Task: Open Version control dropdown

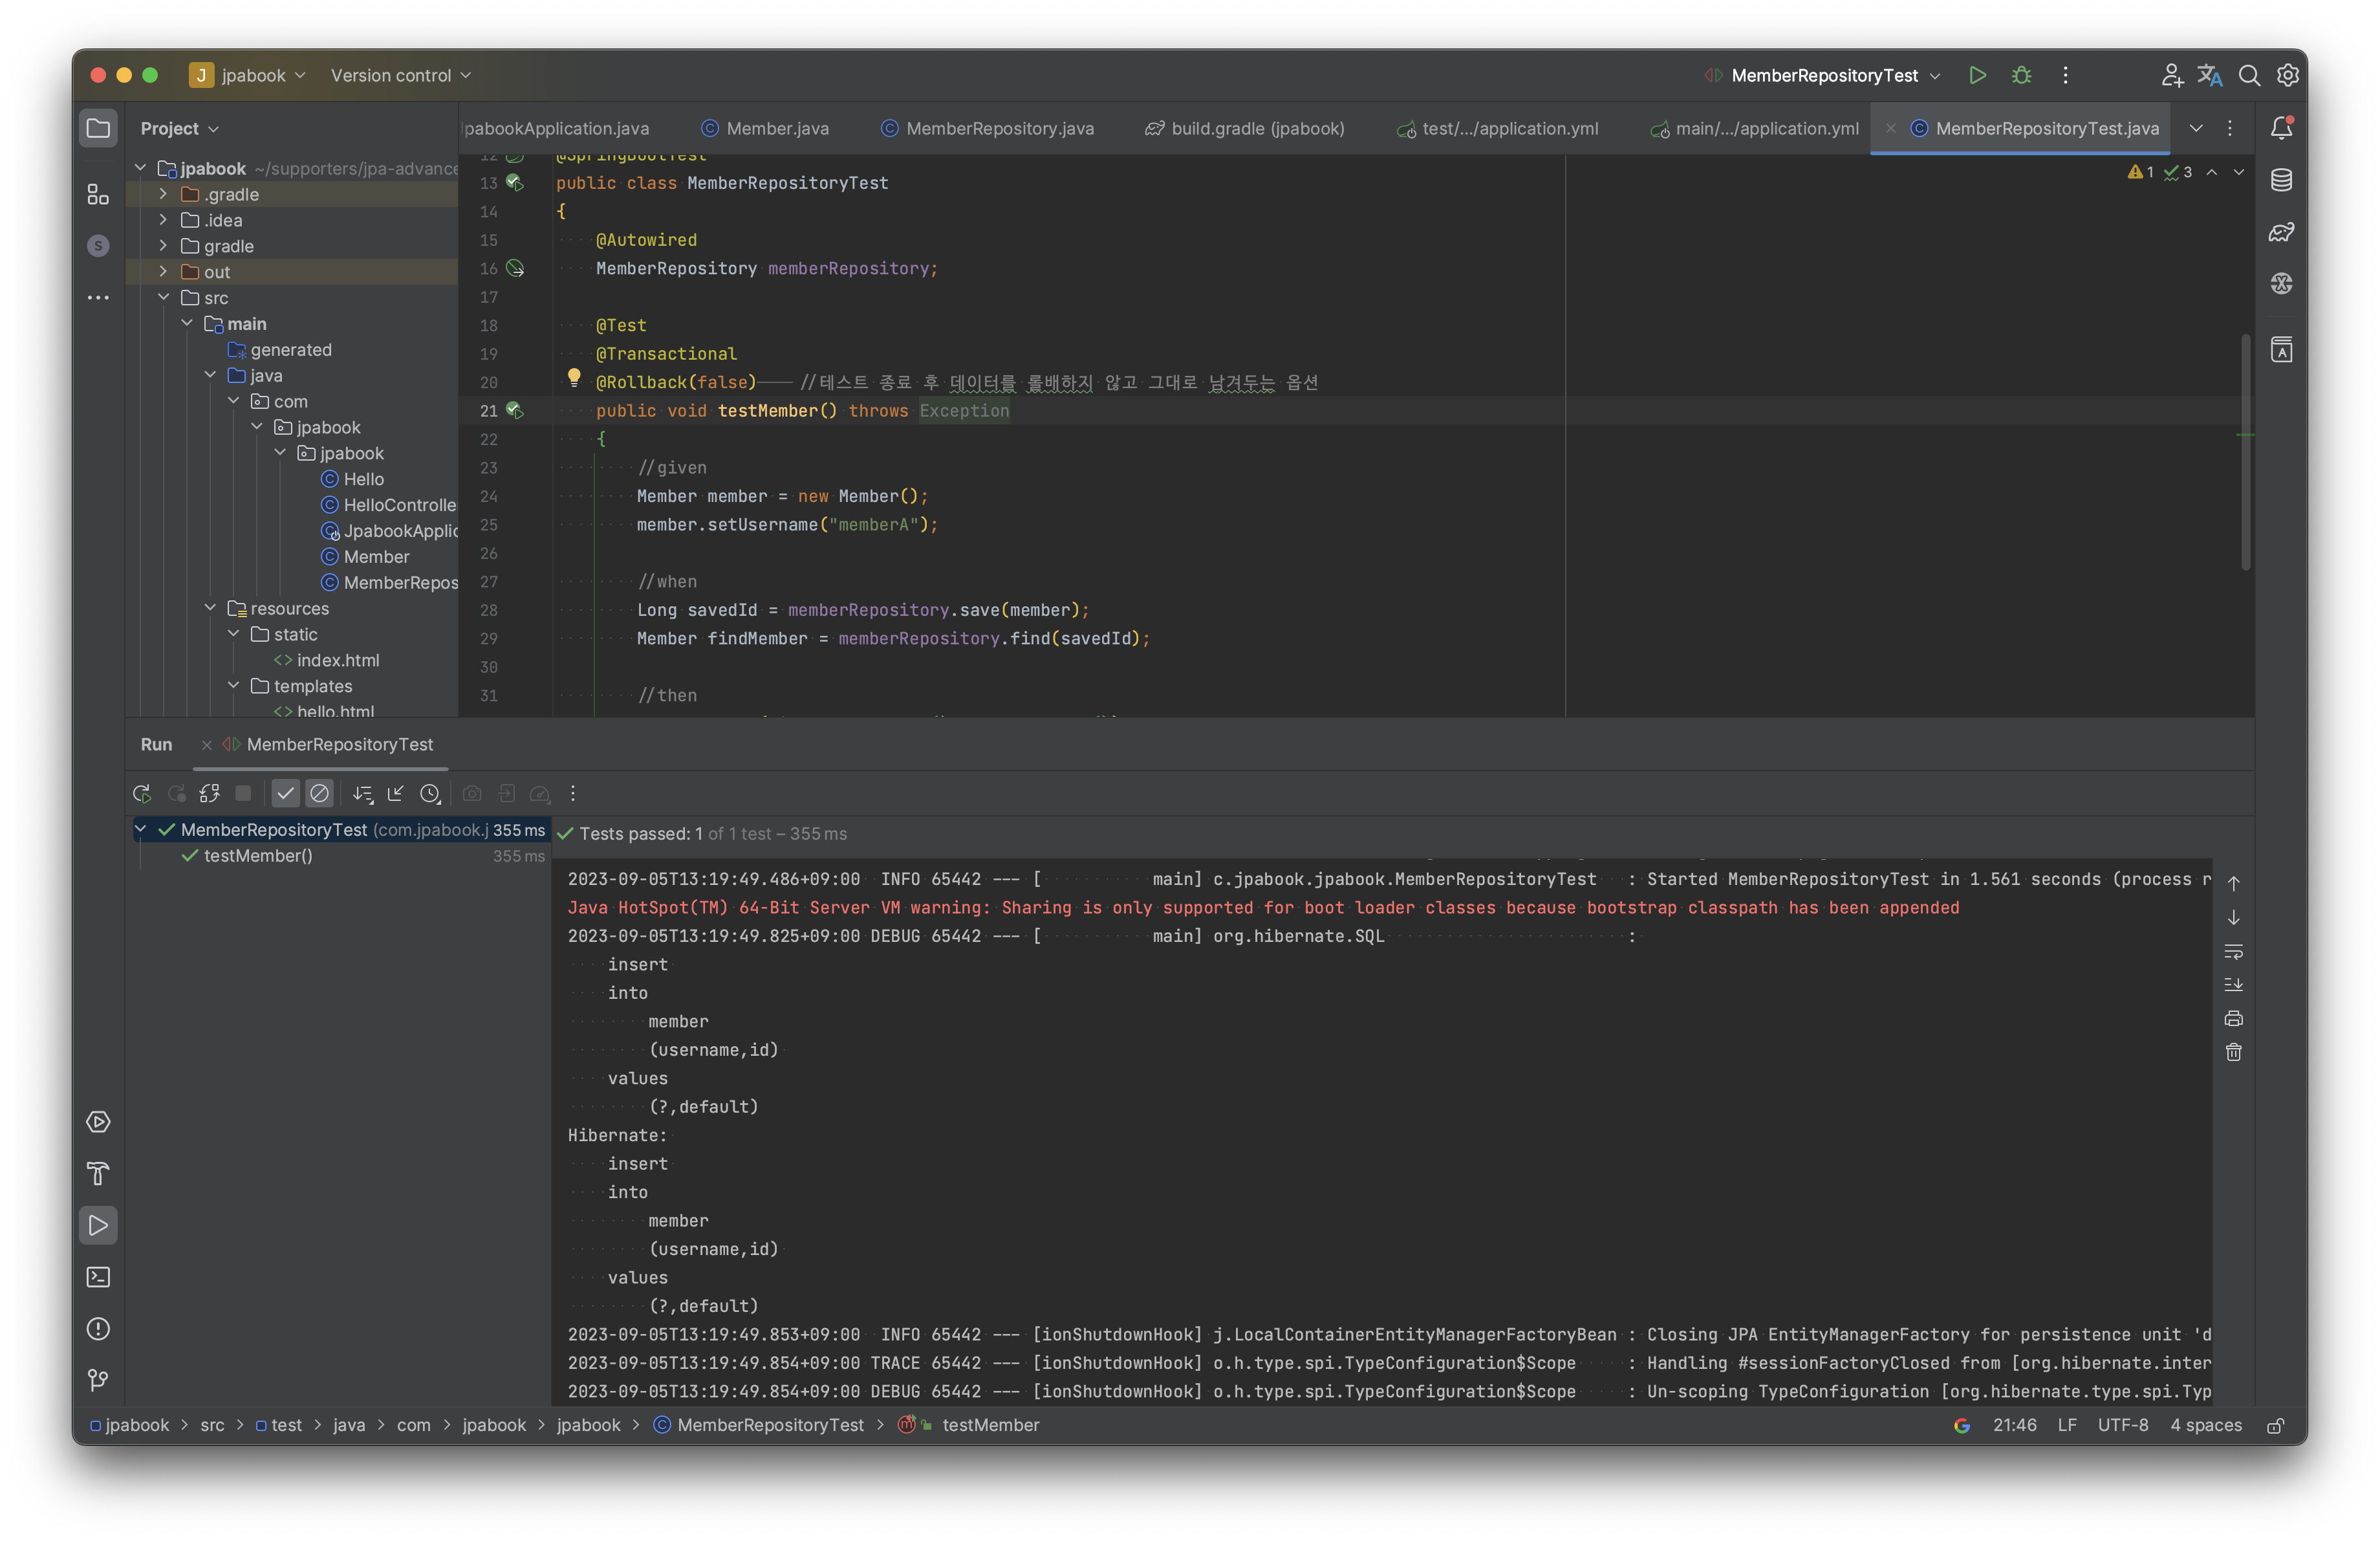Action: [x=400, y=75]
